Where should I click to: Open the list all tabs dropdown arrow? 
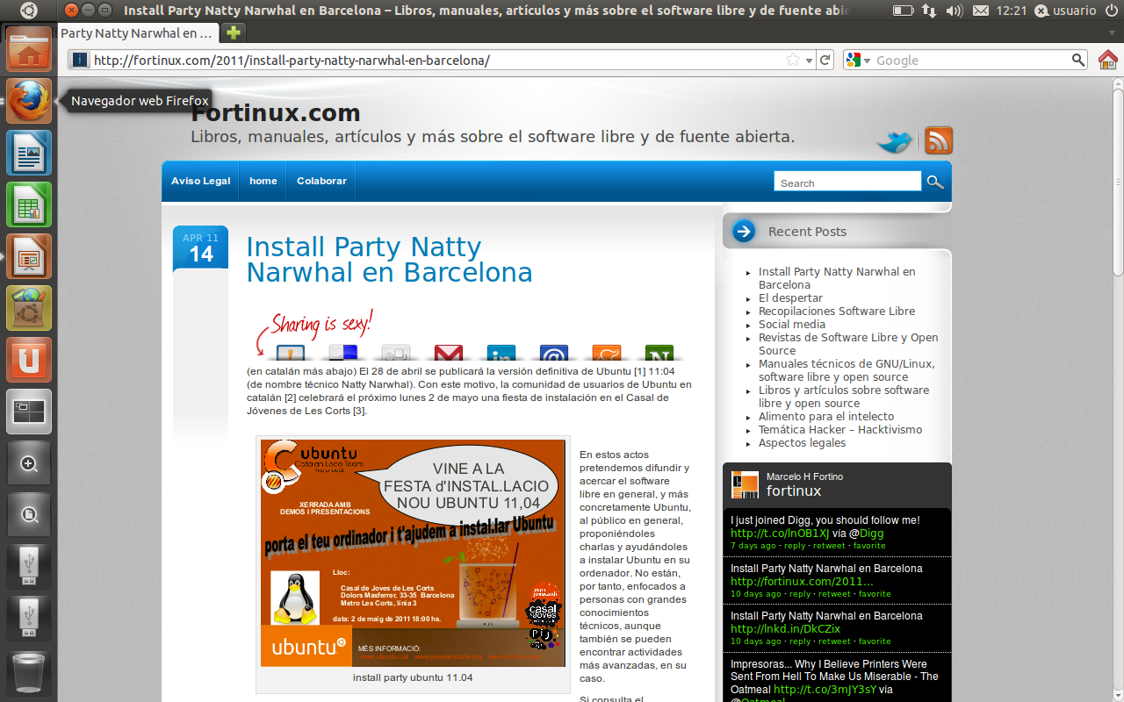pyautogui.click(x=1112, y=32)
